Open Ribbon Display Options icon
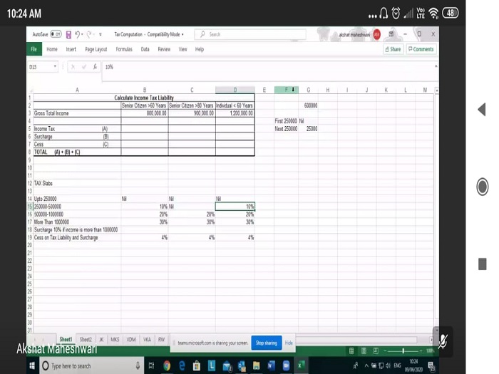499x374 pixels. tap(391, 33)
